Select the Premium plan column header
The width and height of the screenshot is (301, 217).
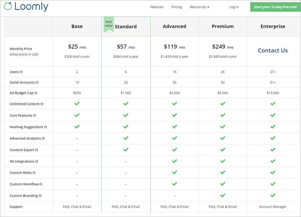click(x=222, y=26)
